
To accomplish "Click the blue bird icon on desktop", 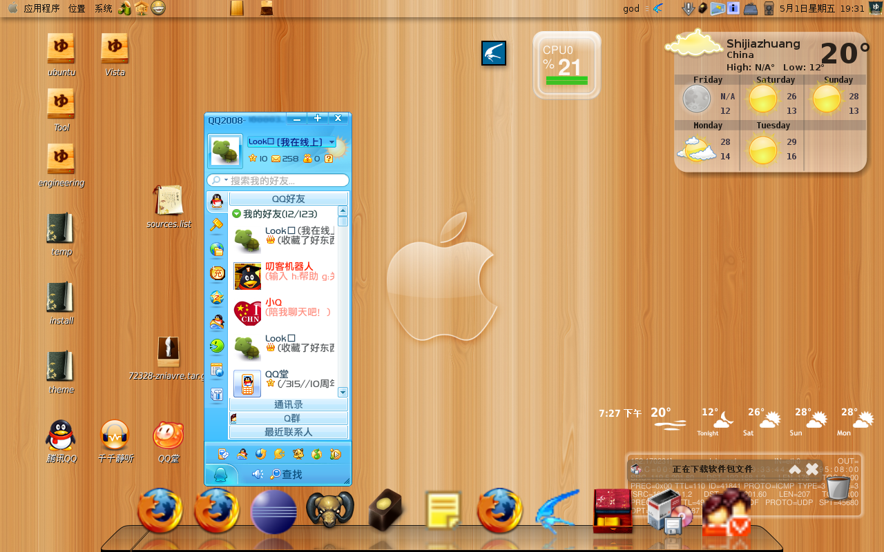I will pos(494,53).
